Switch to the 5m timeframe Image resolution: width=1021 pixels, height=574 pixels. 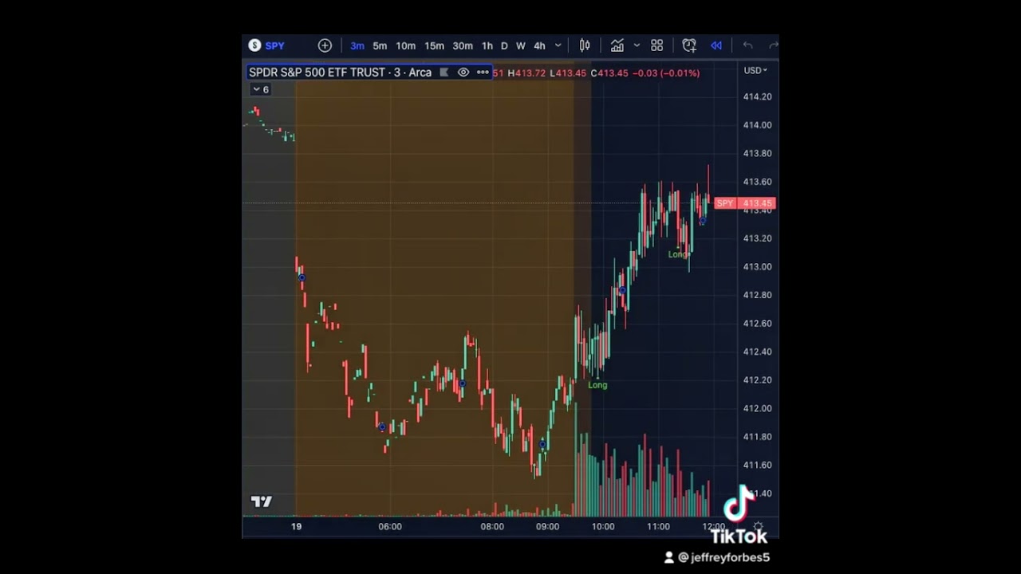(380, 45)
